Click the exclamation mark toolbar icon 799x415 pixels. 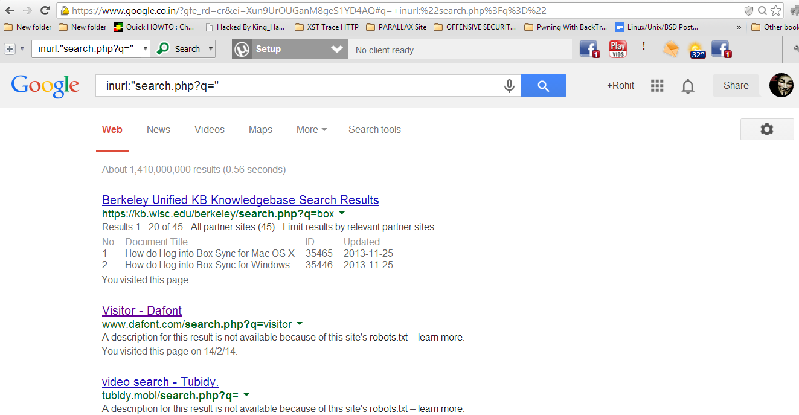pyautogui.click(x=644, y=46)
